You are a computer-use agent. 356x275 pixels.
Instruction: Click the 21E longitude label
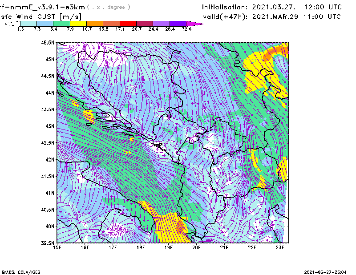click(224, 247)
